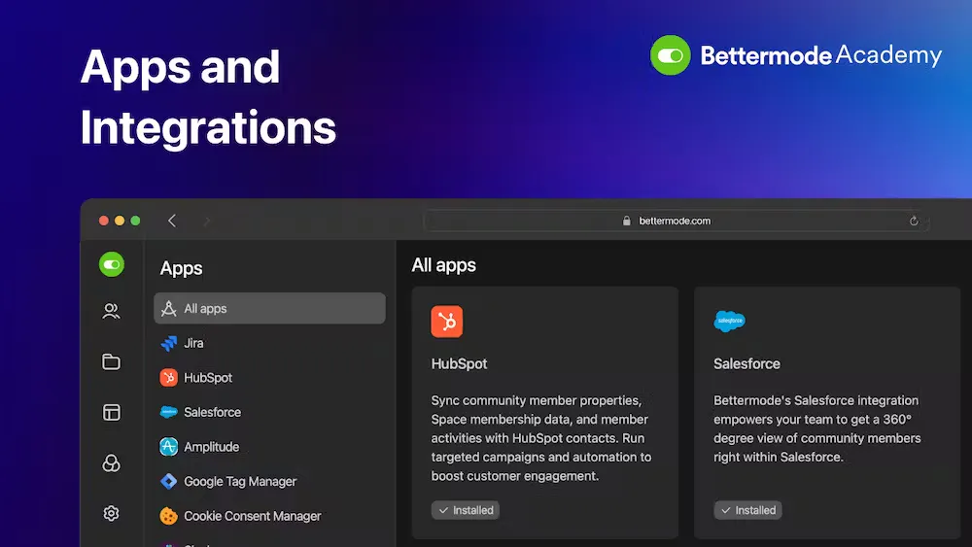
Task: Click the Bettermode Academy green toggle logo
Action: point(670,55)
